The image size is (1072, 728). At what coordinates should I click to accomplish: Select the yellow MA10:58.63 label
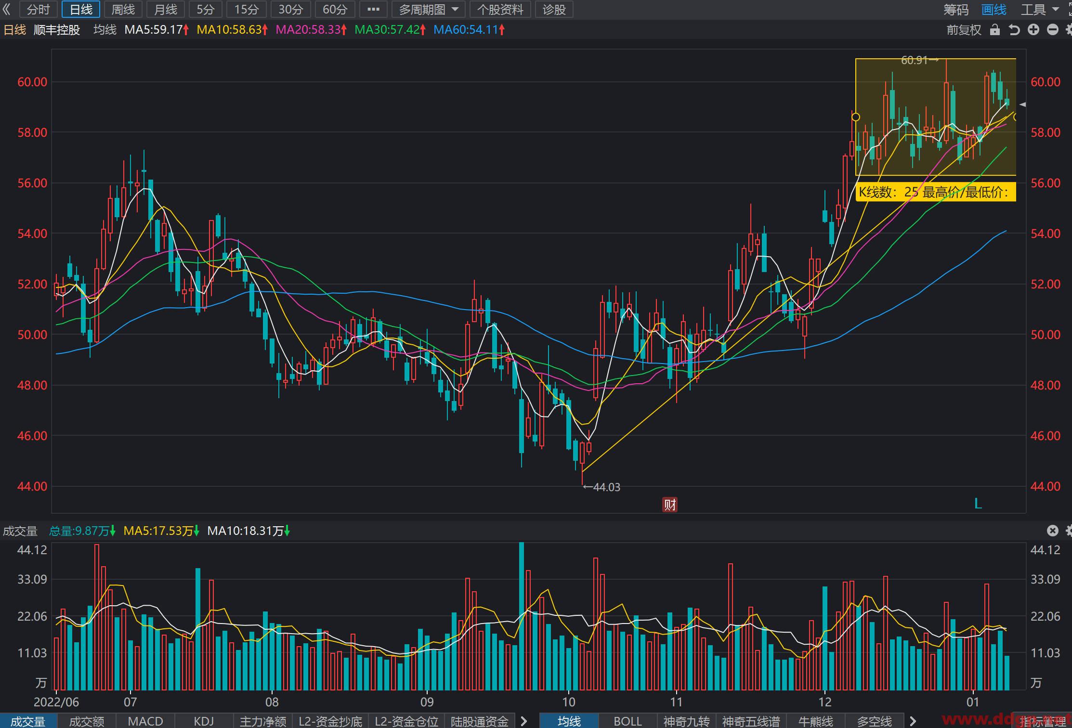(232, 30)
